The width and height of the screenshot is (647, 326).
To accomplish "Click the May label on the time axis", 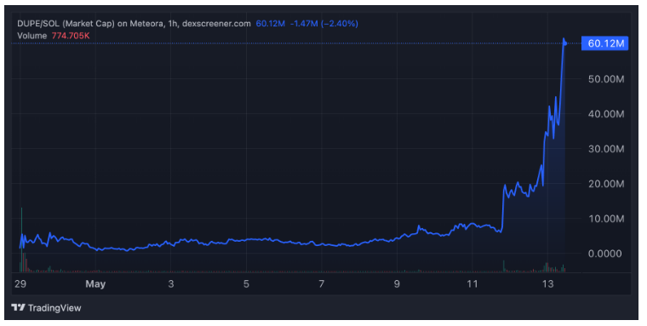I will (95, 284).
